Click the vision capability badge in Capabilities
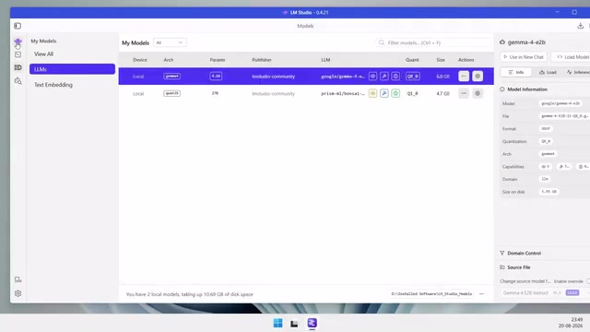 (x=546, y=166)
